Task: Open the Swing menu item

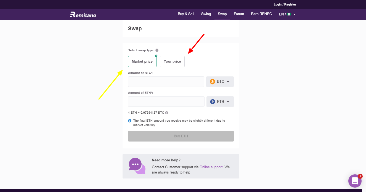Action: pyautogui.click(x=206, y=14)
